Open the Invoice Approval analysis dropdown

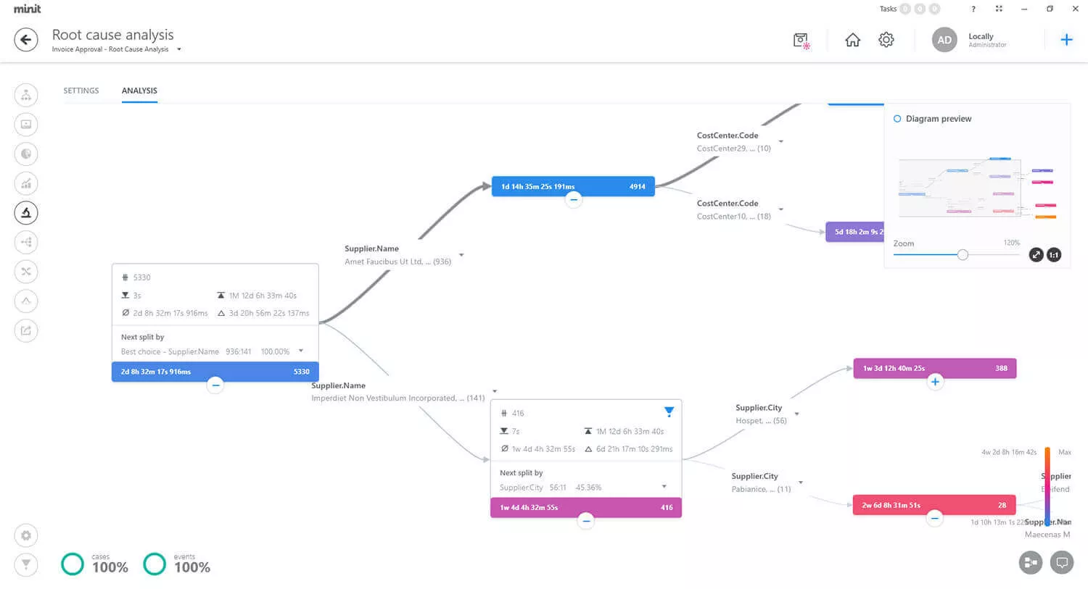(x=179, y=49)
